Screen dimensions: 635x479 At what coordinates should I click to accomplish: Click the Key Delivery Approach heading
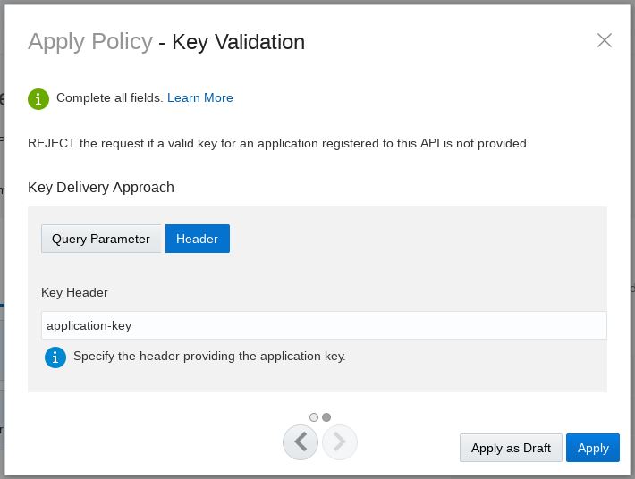click(101, 188)
